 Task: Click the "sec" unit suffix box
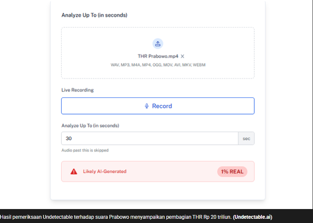246,138
